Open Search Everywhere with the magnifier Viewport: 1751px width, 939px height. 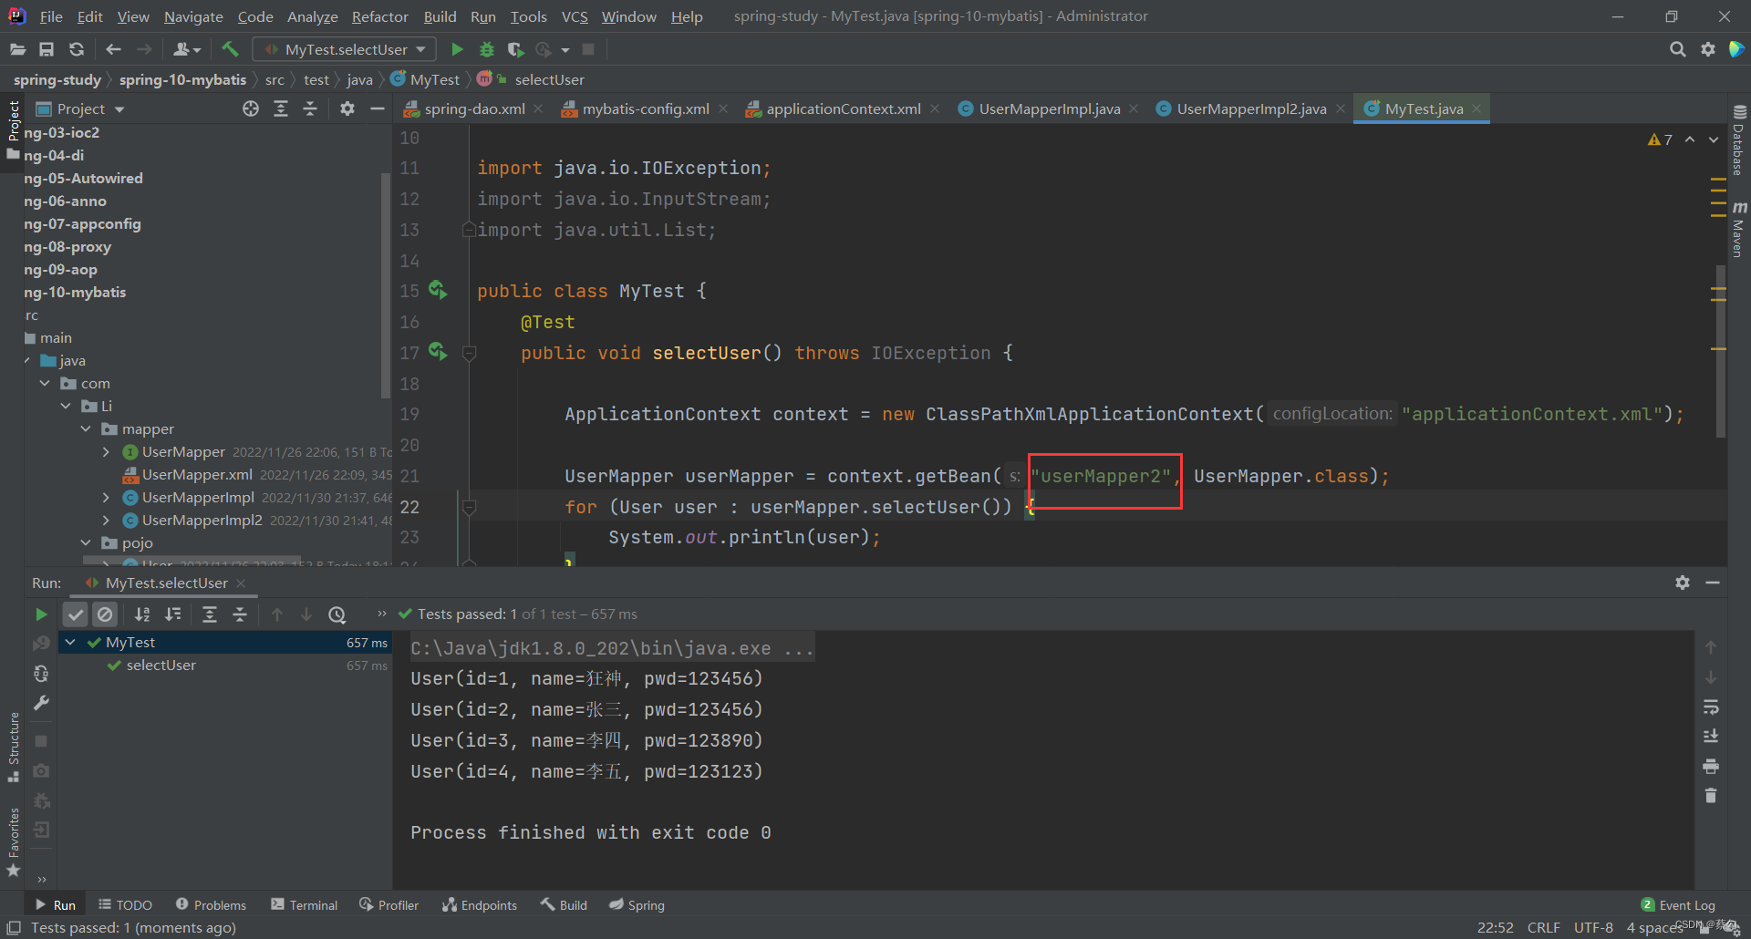click(x=1678, y=49)
